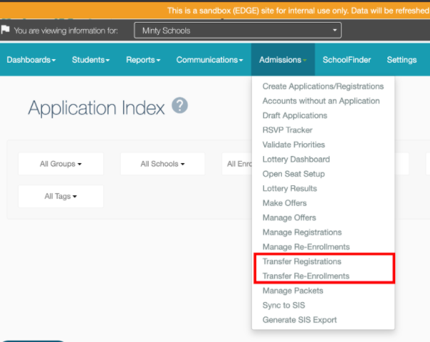Select Transfer Re-Enrollments
The image size is (430, 342).
pos(306,276)
